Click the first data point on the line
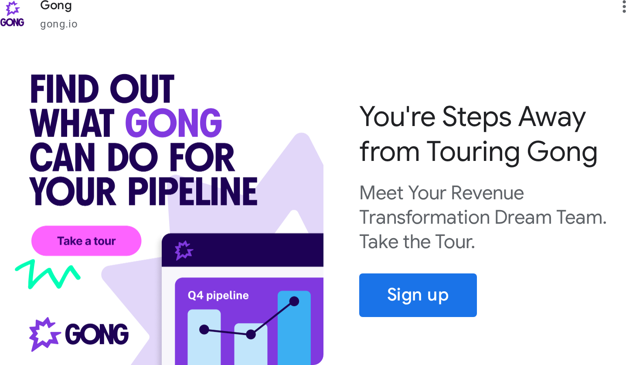This screenshot has width=626, height=365. click(204, 330)
